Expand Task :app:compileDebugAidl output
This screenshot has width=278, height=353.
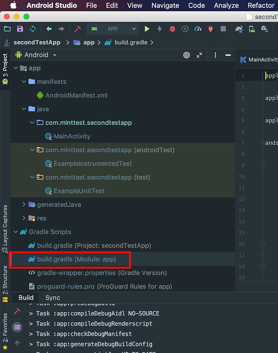click(31, 313)
